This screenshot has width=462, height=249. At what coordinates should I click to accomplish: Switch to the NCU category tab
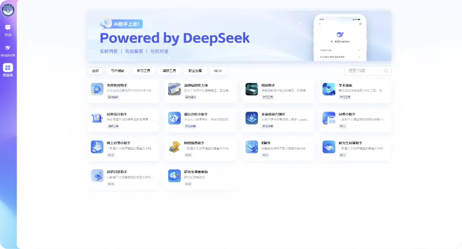coord(218,71)
